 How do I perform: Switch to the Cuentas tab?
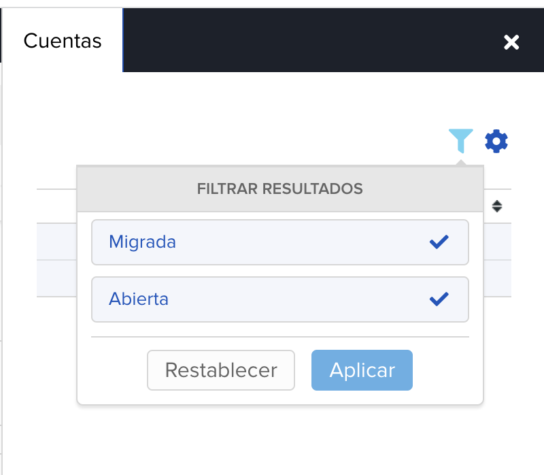click(x=63, y=41)
